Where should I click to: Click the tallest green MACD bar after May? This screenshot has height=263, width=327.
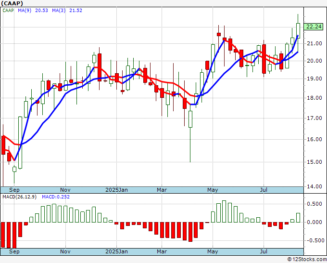224,211
